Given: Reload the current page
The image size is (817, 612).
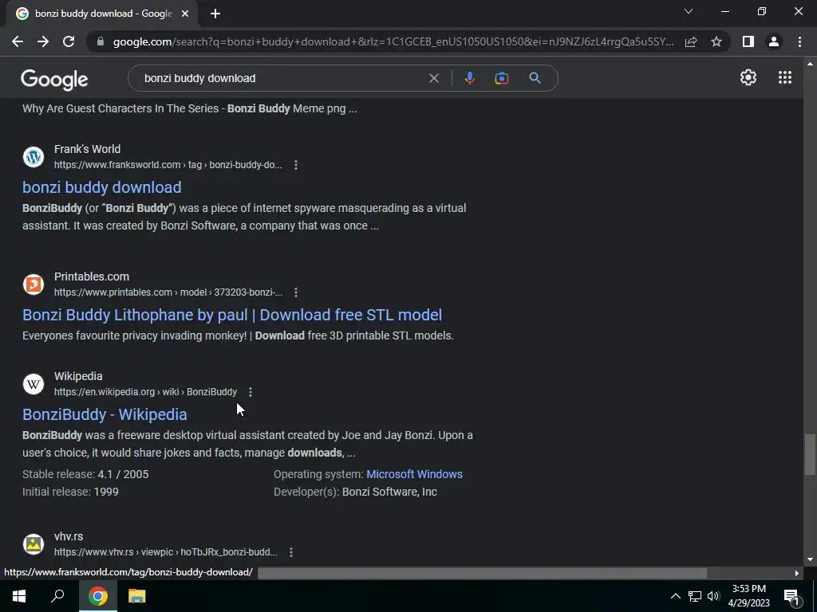Looking at the screenshot, I should tap(69, 41).
